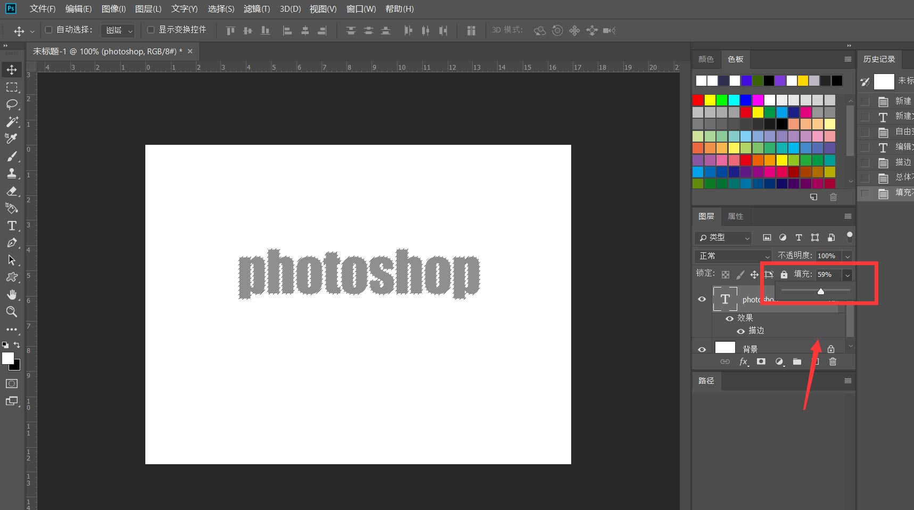Select the Move tool
This screenshot has height=510, width=914.
click(x=12, y=70)
